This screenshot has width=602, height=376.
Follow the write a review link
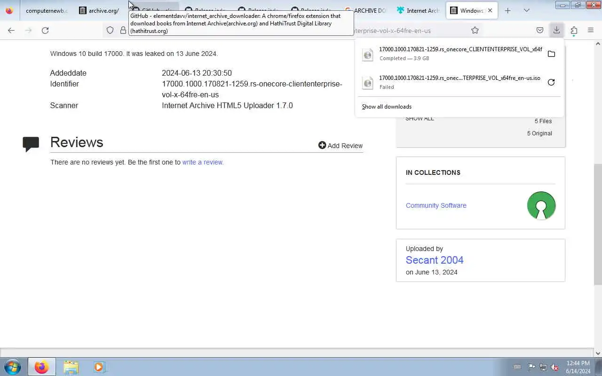[x=203, y=162]
